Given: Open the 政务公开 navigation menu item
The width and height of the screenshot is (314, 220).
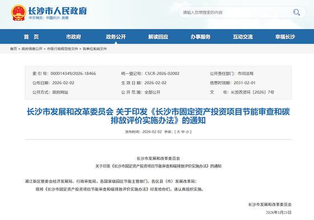Looking at the screenshot, I should point(116,37).
